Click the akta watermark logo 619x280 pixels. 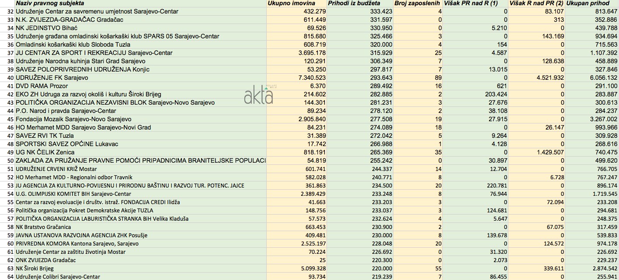pyautogui.click(x=258, y=96)
